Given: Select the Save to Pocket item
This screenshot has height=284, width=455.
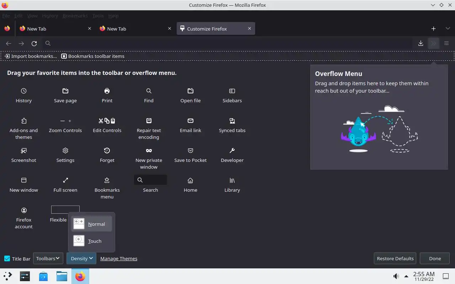Looking at the screenshot, I should tap(191, 155).
